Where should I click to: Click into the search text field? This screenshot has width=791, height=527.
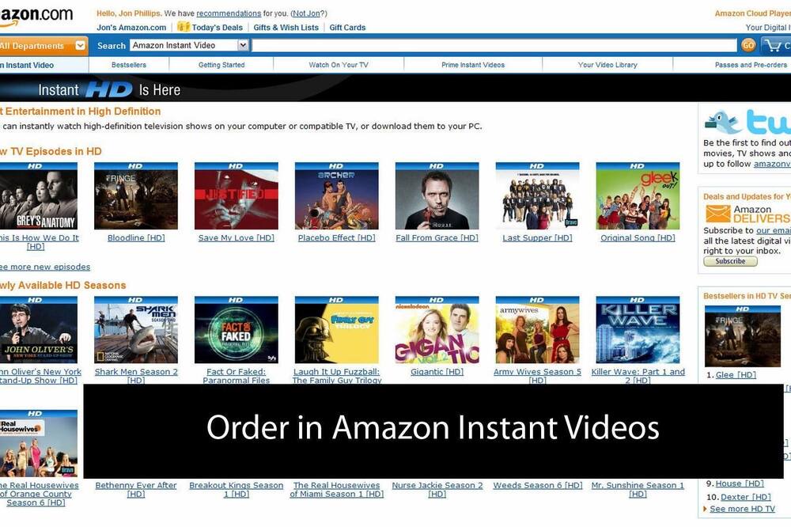coord(494,45)
